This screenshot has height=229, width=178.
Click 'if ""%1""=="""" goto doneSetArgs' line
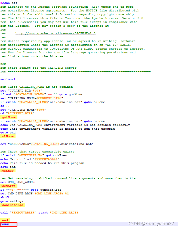31,190
